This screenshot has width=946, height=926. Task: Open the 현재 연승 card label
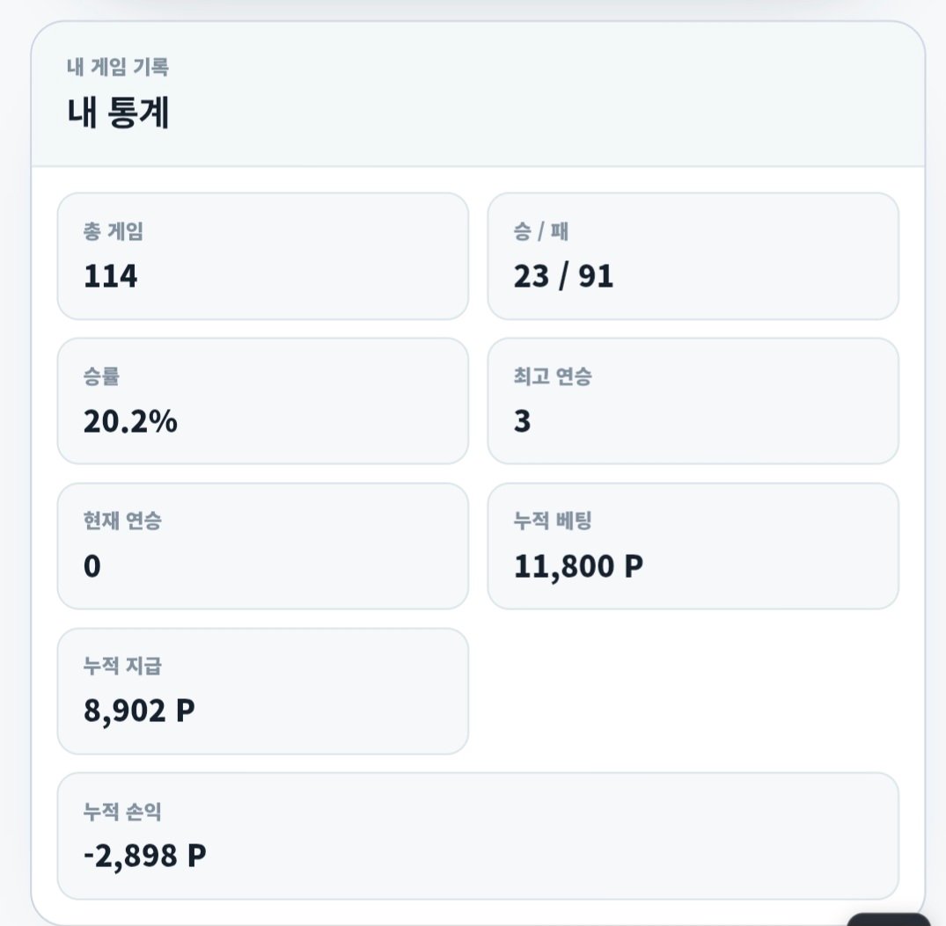coord(122,521)
